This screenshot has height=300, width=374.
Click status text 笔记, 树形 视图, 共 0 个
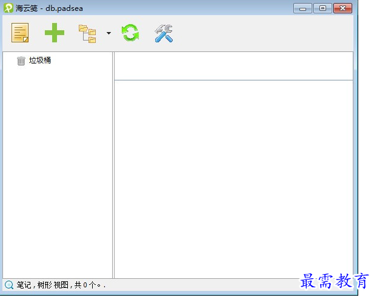[61, 285]
